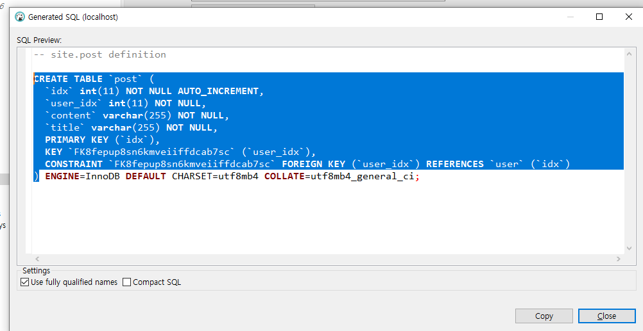Click the `content` varchar(255) line
The height and width of the screenshot is (331, 643).
click(x=137, y=115)
